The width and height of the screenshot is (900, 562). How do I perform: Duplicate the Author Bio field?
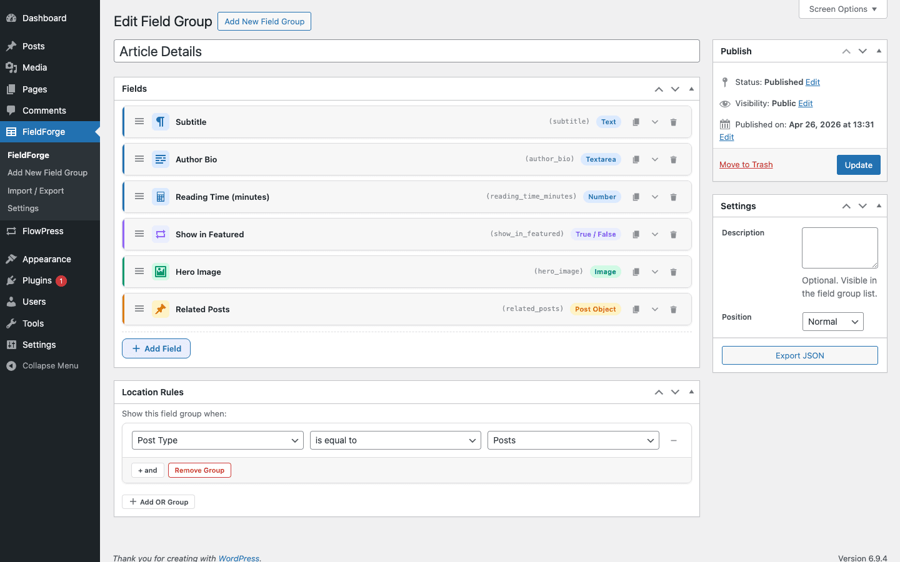[x=636, y=159]
